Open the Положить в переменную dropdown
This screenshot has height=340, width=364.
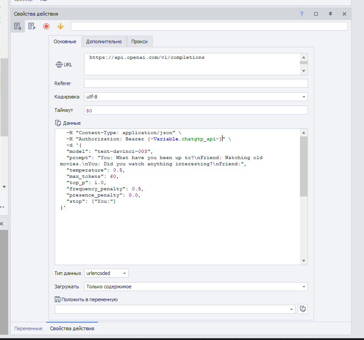coord(291,309)
